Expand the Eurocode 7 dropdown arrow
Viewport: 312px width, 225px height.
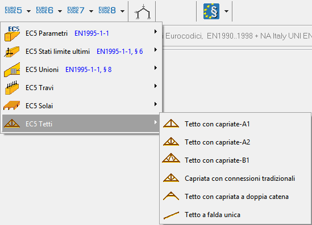tap(91, 11)
